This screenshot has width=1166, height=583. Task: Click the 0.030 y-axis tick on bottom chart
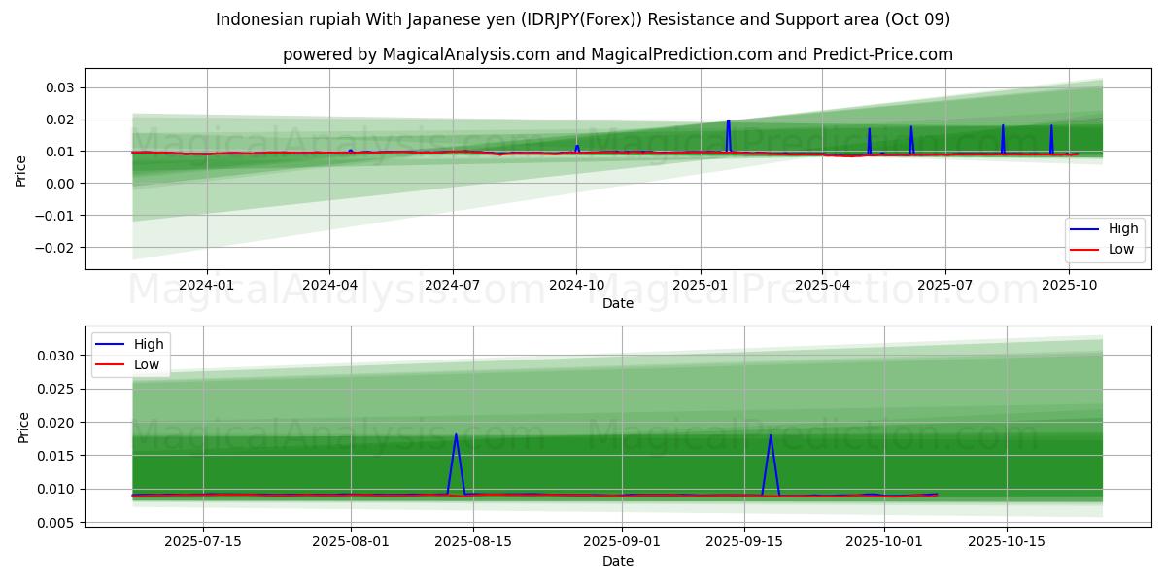pos(56,356)
